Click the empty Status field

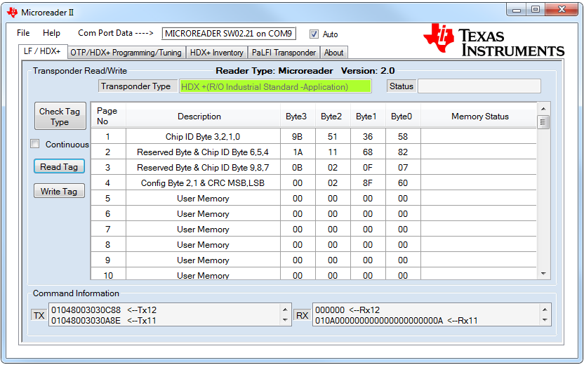tap(479, 86)
